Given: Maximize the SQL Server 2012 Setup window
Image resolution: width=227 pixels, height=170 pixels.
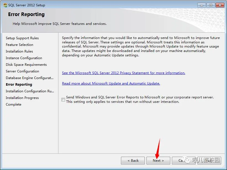Looking at the screenshot, I should [211, 5].
